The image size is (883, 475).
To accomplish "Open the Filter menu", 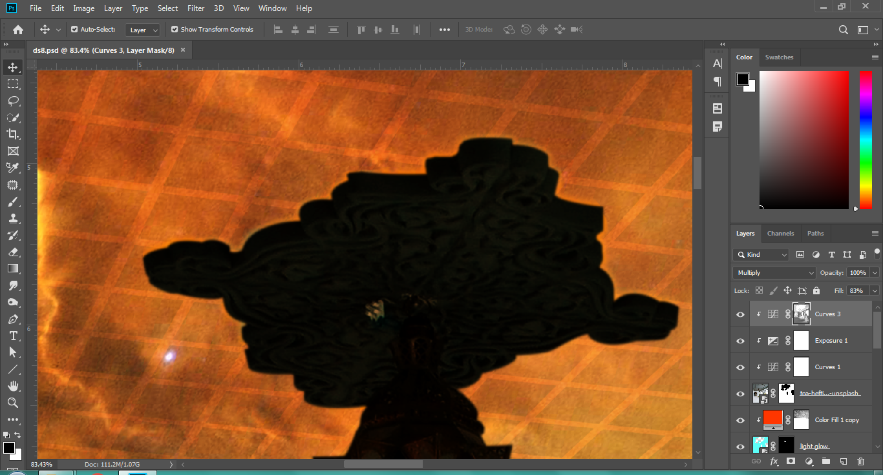I will pyautogui.click(x=196, y=8).
